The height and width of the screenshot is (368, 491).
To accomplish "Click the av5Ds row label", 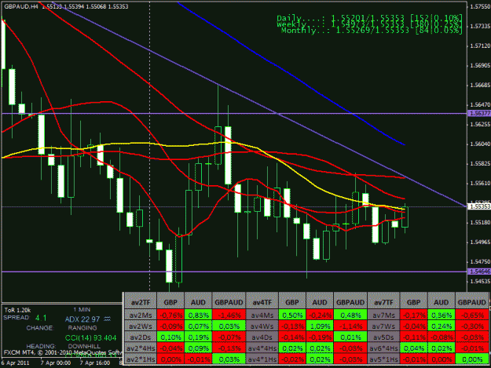I will (x=383, y=337).
